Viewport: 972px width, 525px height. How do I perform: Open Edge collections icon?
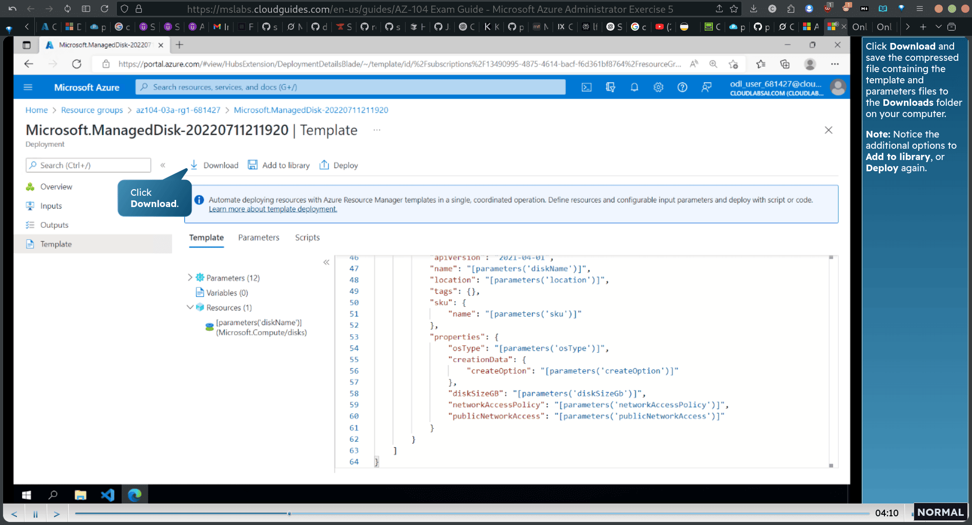[x=785, y=64]
